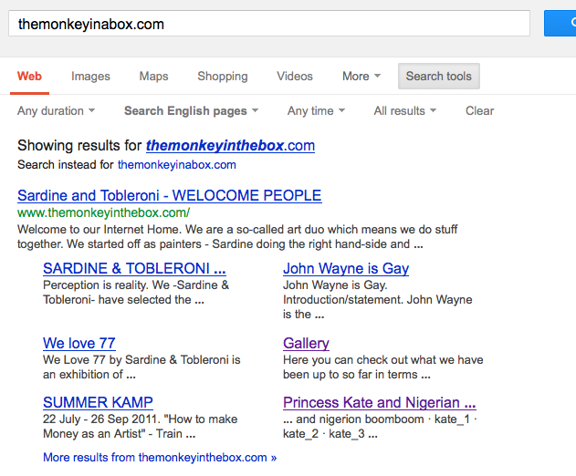The image size is (576, 476).
Task: Switch to the Videos tab
Action: coord(295,77)
